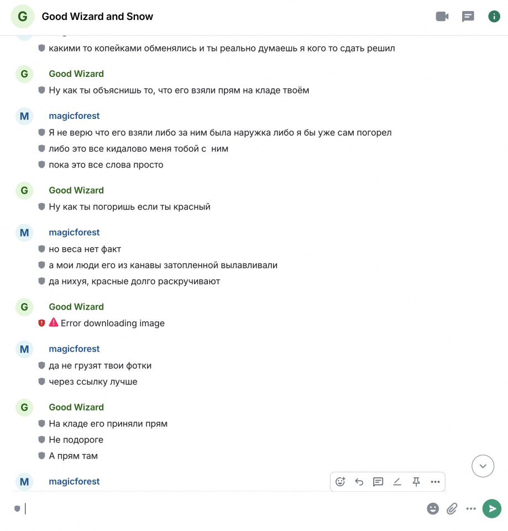The height and width of the screenshot is (531, 508).
Task: Open more composer options three dots
Action: 471,509
